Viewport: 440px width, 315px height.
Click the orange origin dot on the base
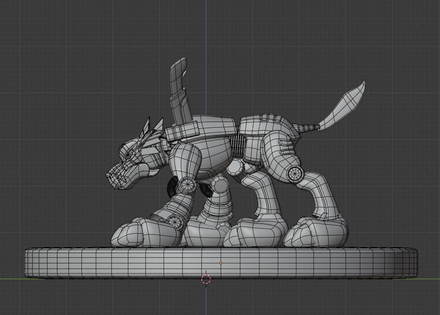221,263
